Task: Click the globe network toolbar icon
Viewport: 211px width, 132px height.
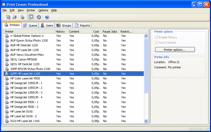Action: [x=8, y=17]
